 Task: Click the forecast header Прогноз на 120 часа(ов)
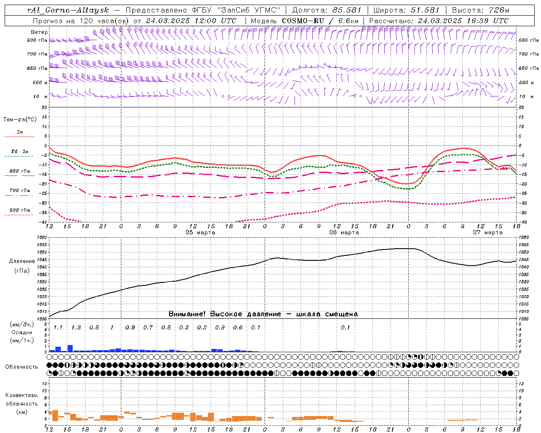(x=82, y=21)
